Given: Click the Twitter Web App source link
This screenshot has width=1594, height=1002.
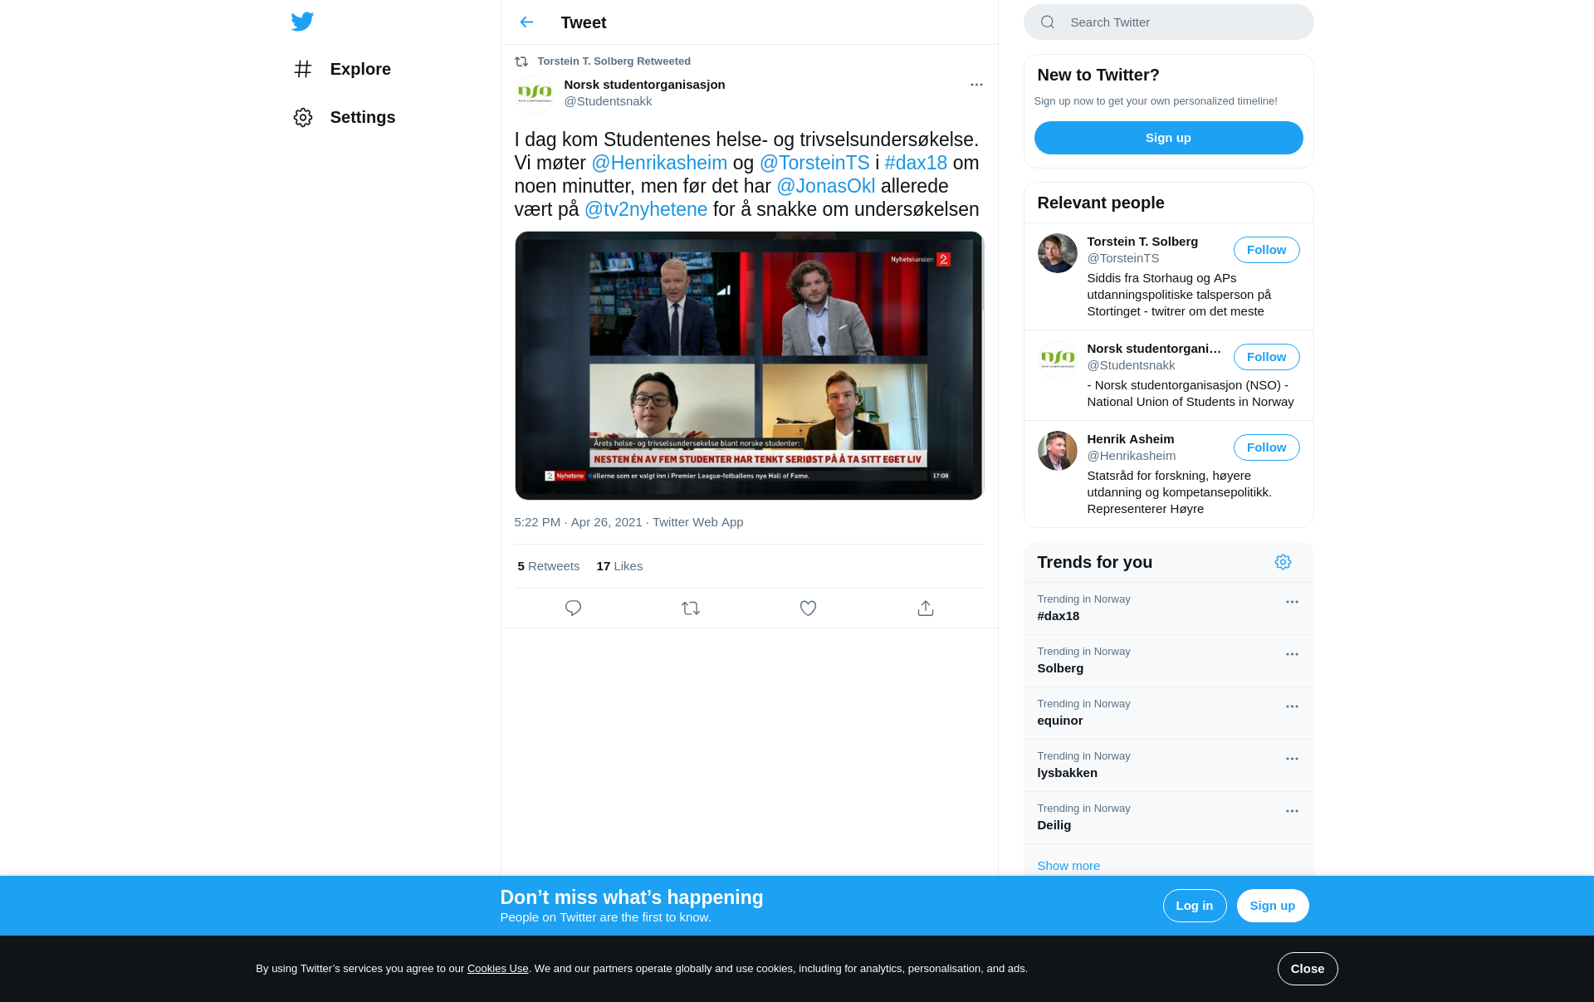Looking at the screenshot, I should coord(697,522).
